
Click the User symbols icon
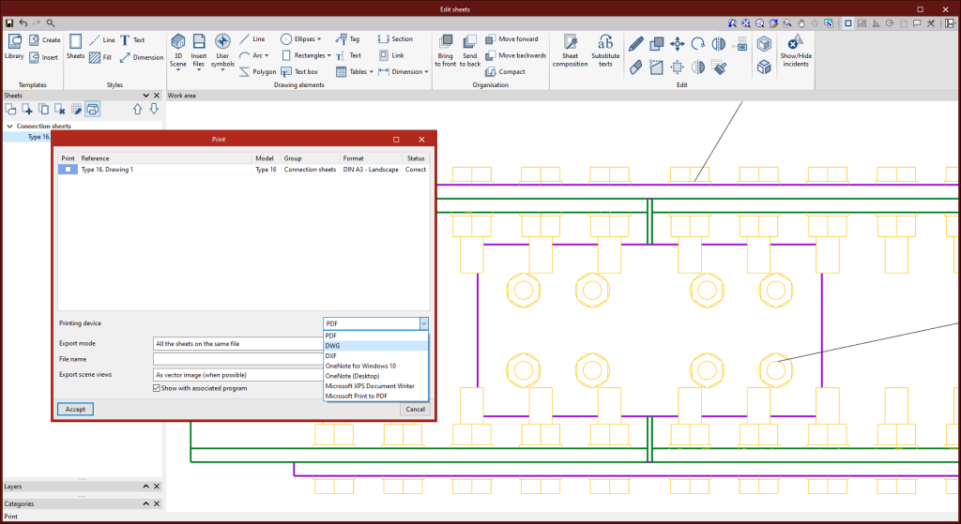click(222, 49)
